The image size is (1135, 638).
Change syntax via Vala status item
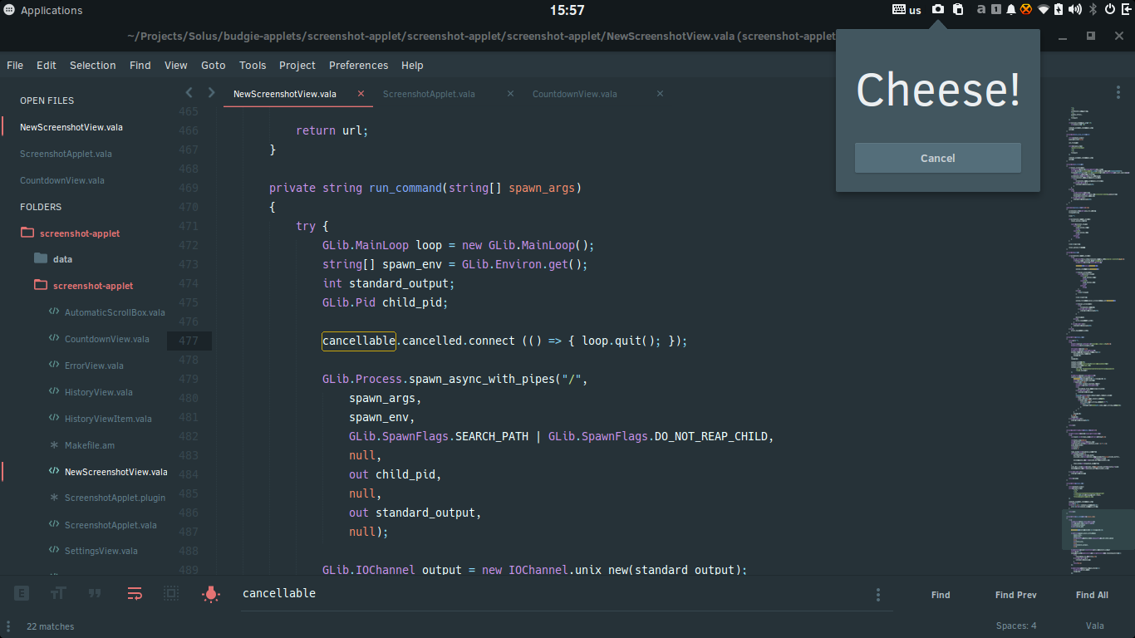click(1095, 626)
